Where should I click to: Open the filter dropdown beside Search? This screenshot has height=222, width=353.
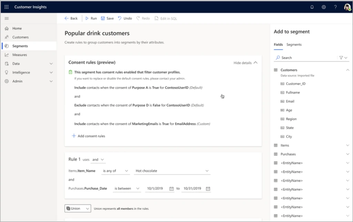coord(343,58)
